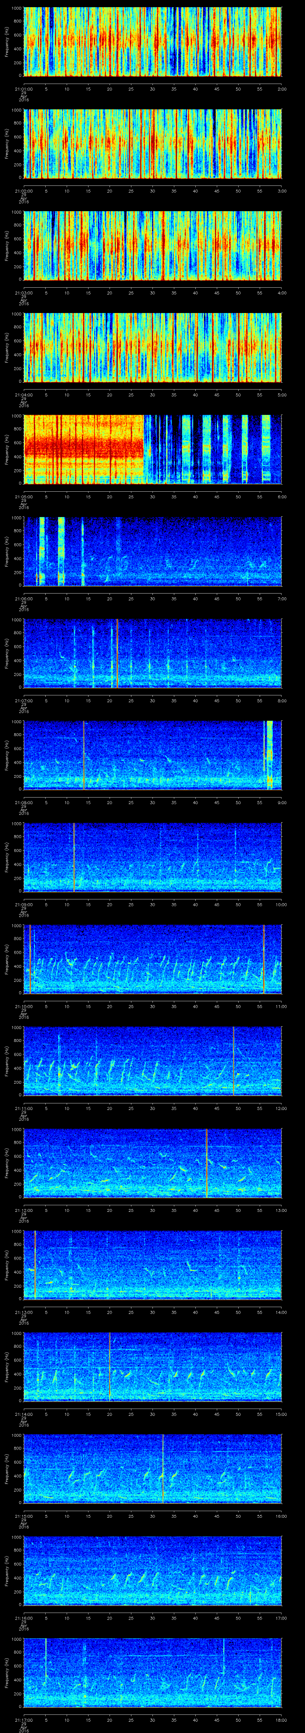
Task: Click the 16:00 end time label
Action: tap(281, 1516)
